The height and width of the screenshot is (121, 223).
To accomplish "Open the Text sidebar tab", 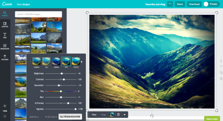I will click(x=5, y=36).
